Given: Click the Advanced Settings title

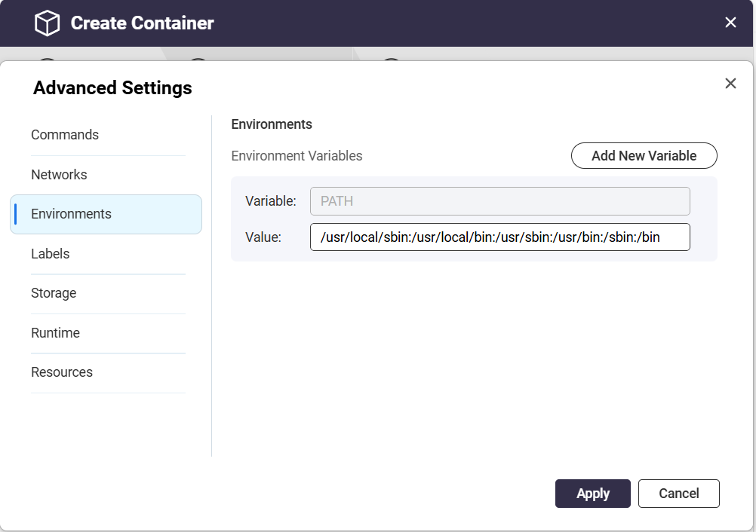Looking at the screenshot, I should click(x=112, y=88).
